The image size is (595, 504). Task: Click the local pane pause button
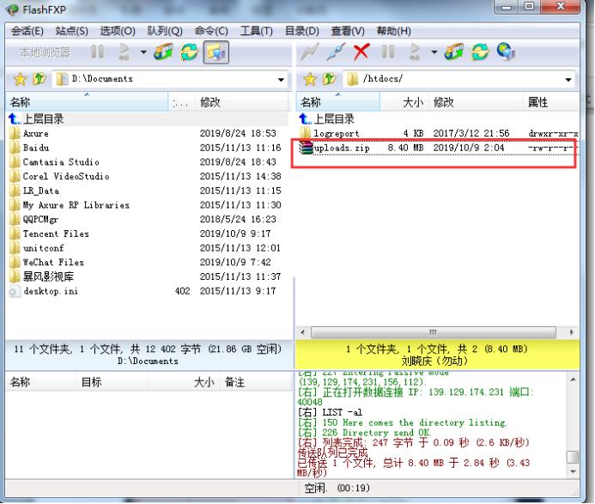pos(97,52)
